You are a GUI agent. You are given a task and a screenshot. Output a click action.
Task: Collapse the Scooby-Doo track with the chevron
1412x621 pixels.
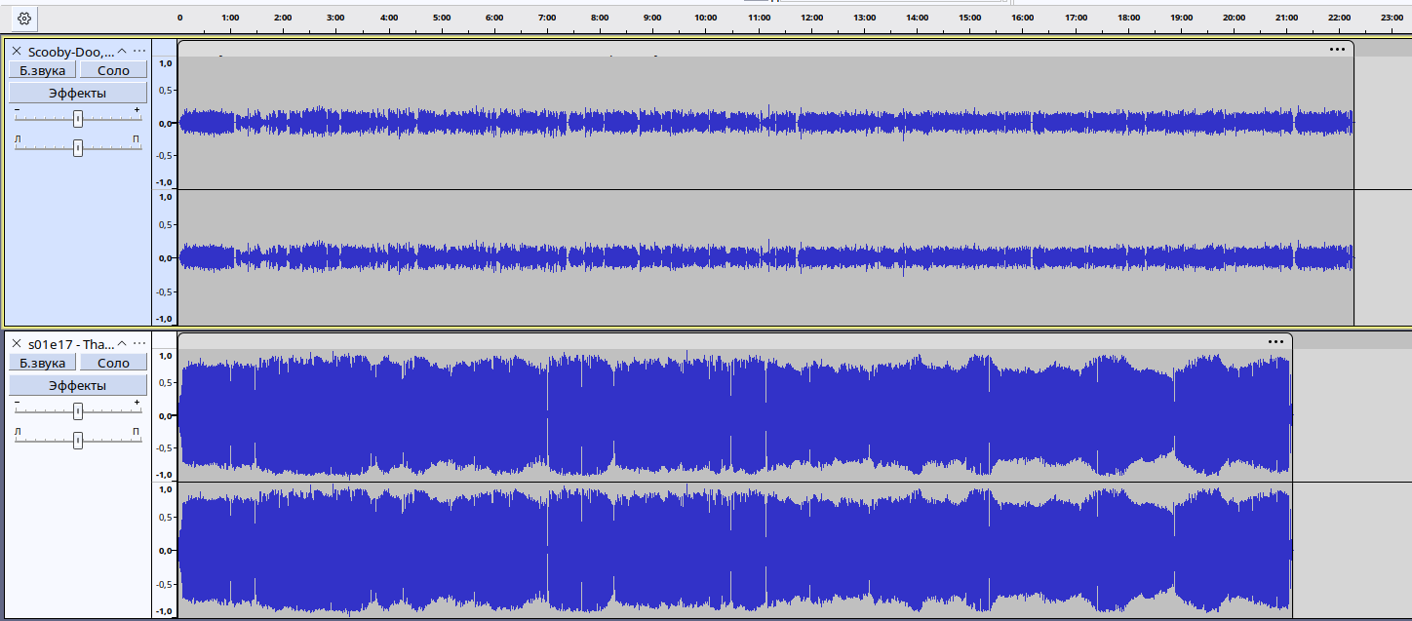pos(122,51)
